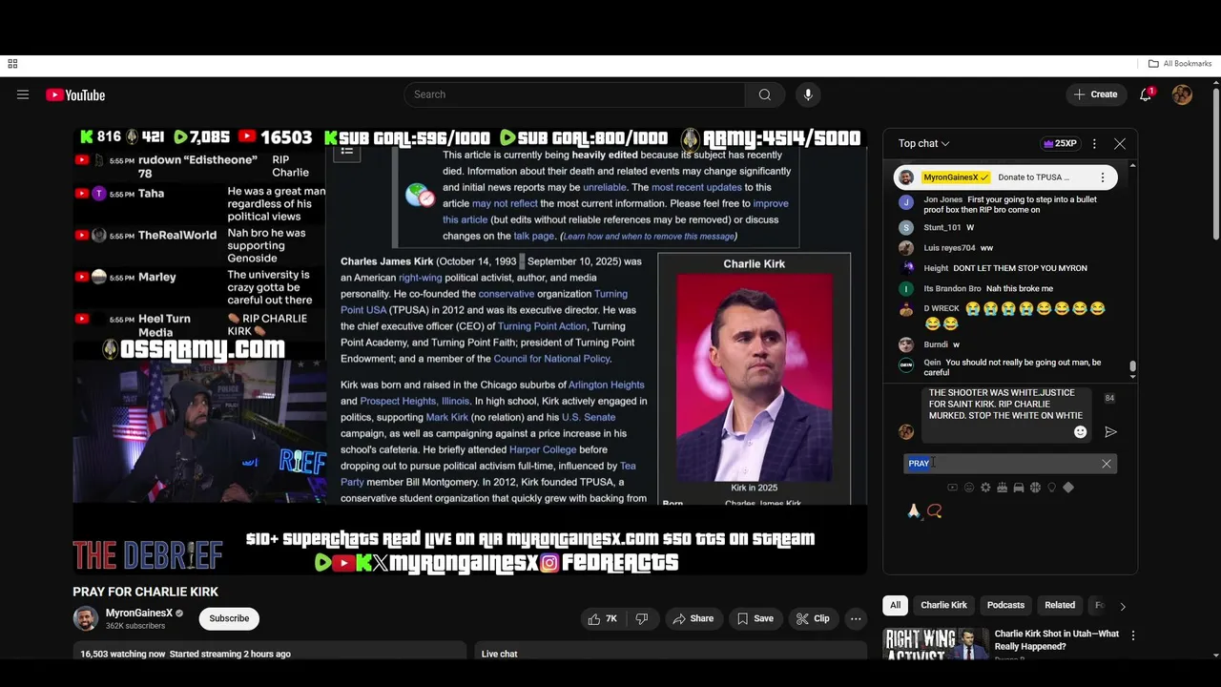
Task: Insert the prayer beads emoji
Action: pos(935,511)
